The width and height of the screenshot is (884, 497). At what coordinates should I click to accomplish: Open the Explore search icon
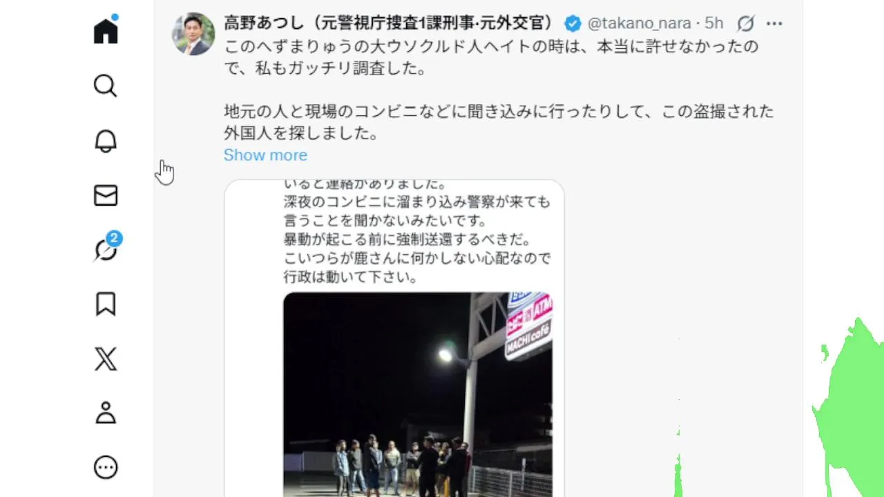pyautogui.click(x=106, y=86)
